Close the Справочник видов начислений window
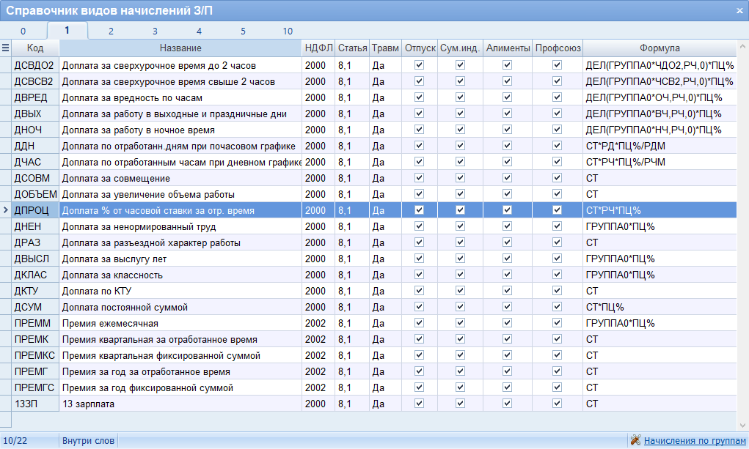This screenshot has width=749, height=449. point(739,11)
